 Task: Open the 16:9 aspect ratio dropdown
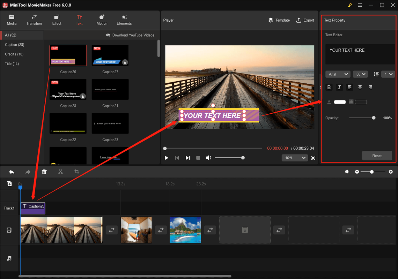[295, 158]
